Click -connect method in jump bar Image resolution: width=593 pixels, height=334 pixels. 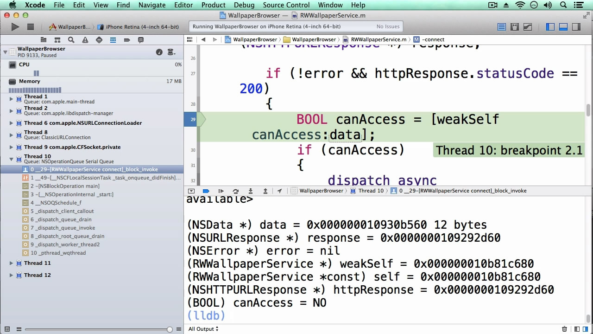pyautogui.click(x=429, y=39)
